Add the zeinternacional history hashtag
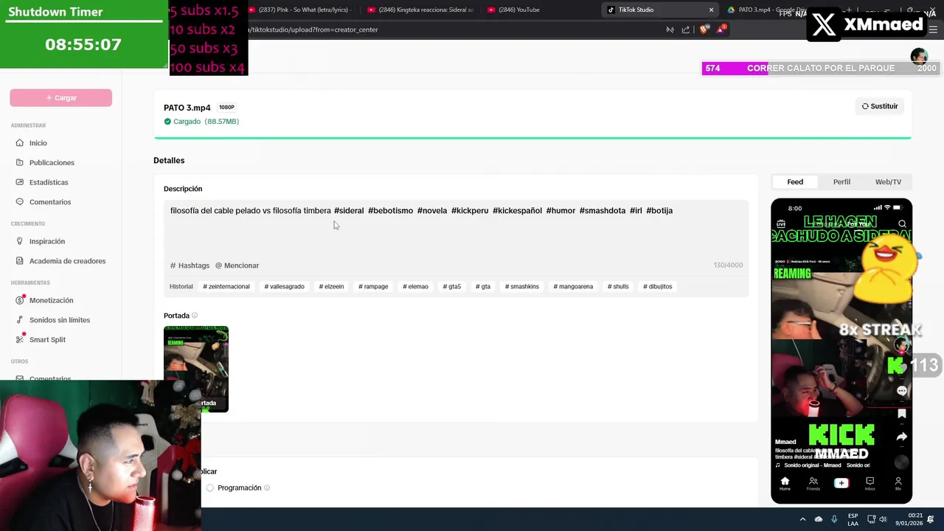 point(226,287)
